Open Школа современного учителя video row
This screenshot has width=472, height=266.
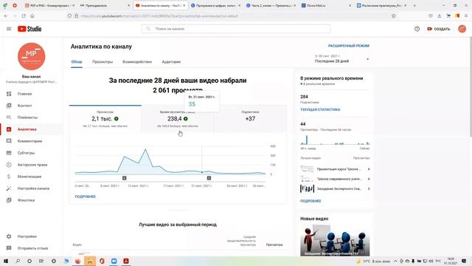pyautogui.click(x=335, y=179)
